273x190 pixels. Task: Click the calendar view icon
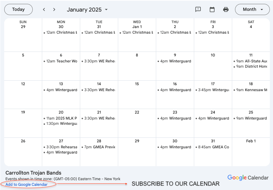212,9
